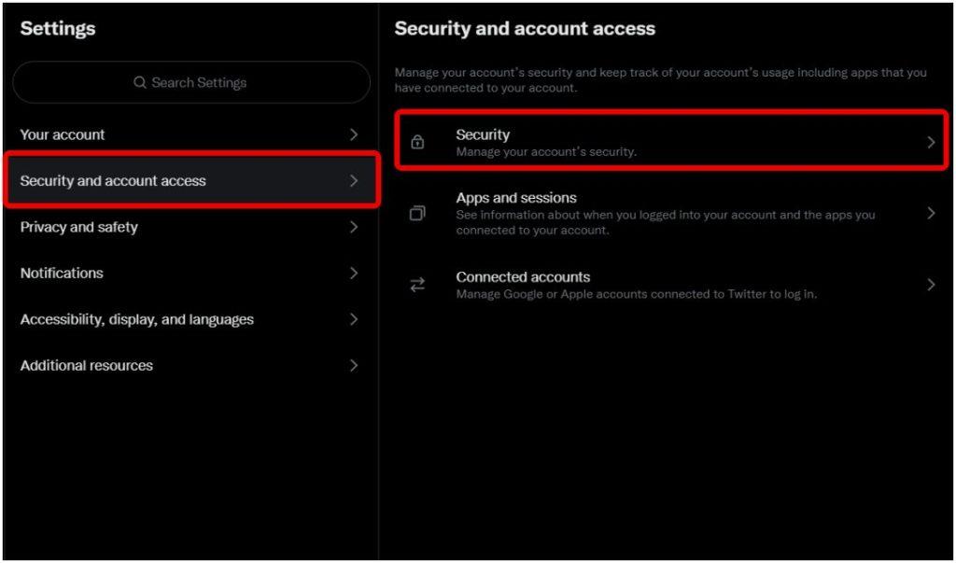956x563 pixels.
Task: Open Privacy and safety section
Action: [190, 227]
